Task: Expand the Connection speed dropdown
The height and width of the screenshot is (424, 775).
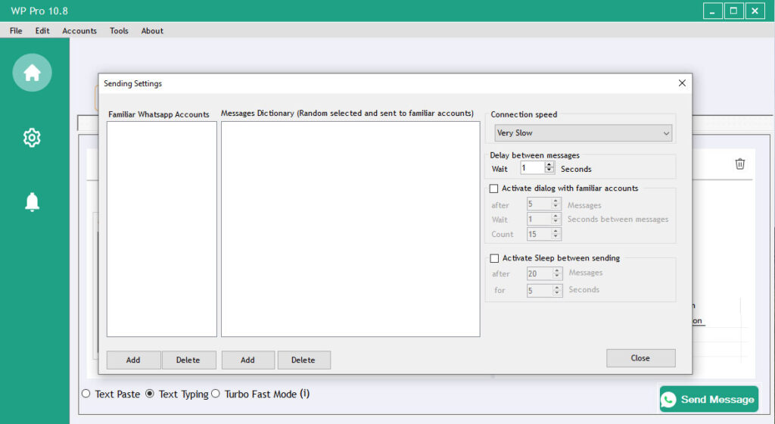Action: 582,133
